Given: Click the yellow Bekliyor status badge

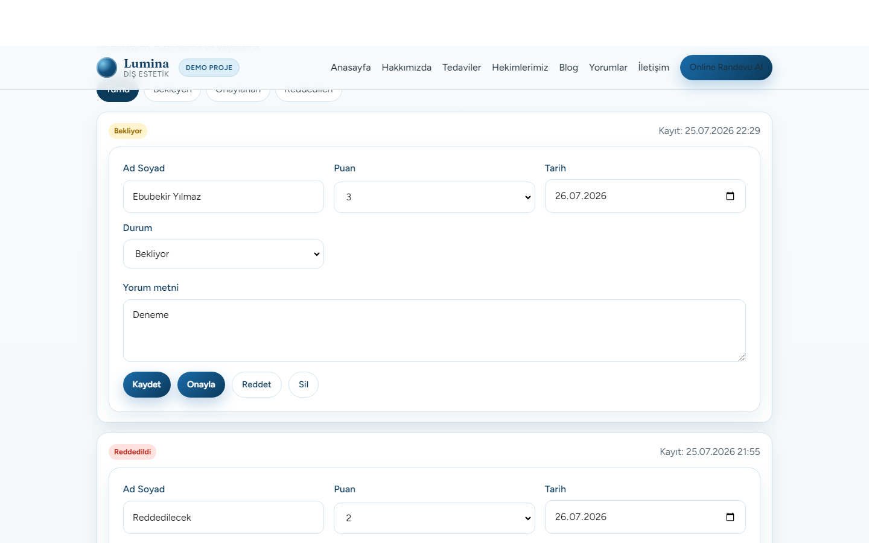Looking at the screenshot, I should point(128,131).
